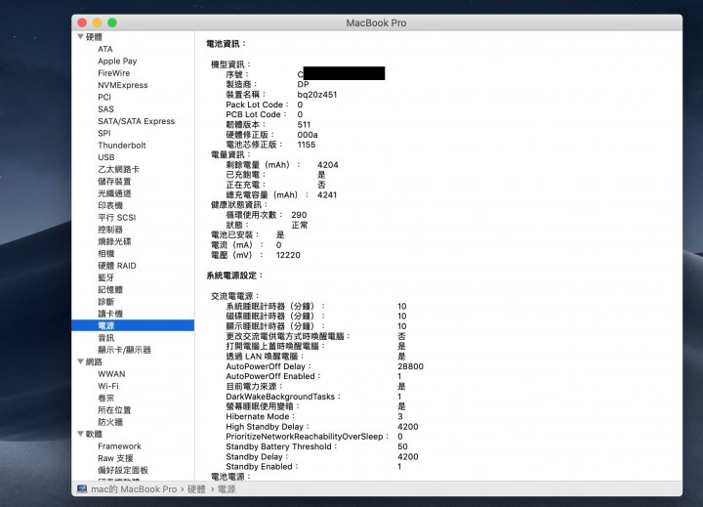Viewport: 703px width, 507px height.
Task: Open SATA/SATA Express entry
Action: (137, 121)
